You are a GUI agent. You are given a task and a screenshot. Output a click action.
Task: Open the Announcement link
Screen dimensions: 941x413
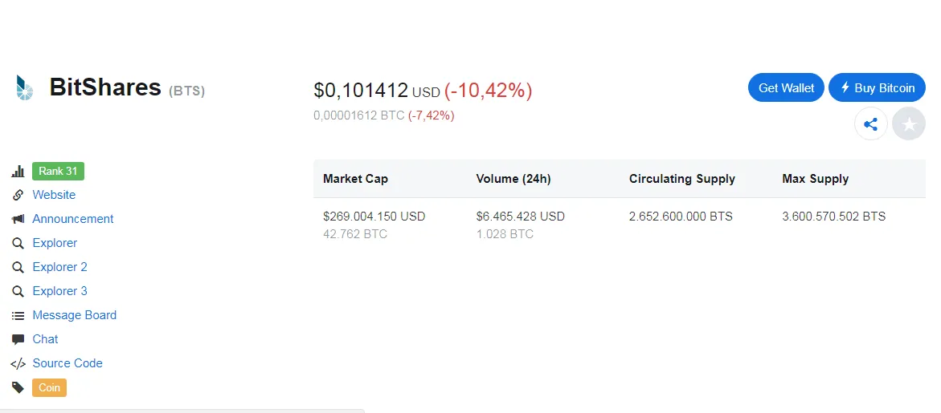point(72,219)
